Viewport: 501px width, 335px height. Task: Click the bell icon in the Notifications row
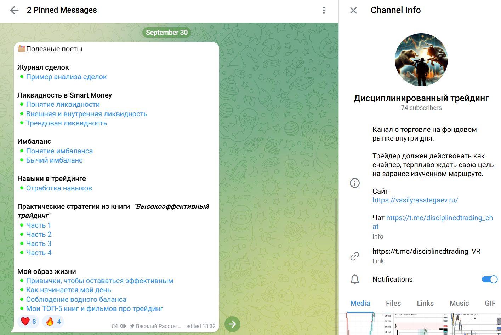pos(354,279)
